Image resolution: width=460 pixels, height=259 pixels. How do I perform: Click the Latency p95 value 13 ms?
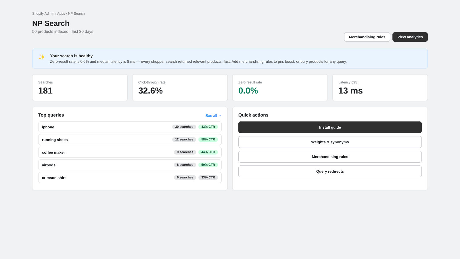(350, 91)
